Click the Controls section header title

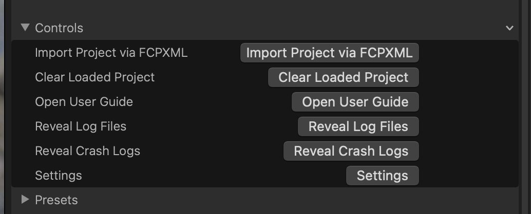pos(59,28)
